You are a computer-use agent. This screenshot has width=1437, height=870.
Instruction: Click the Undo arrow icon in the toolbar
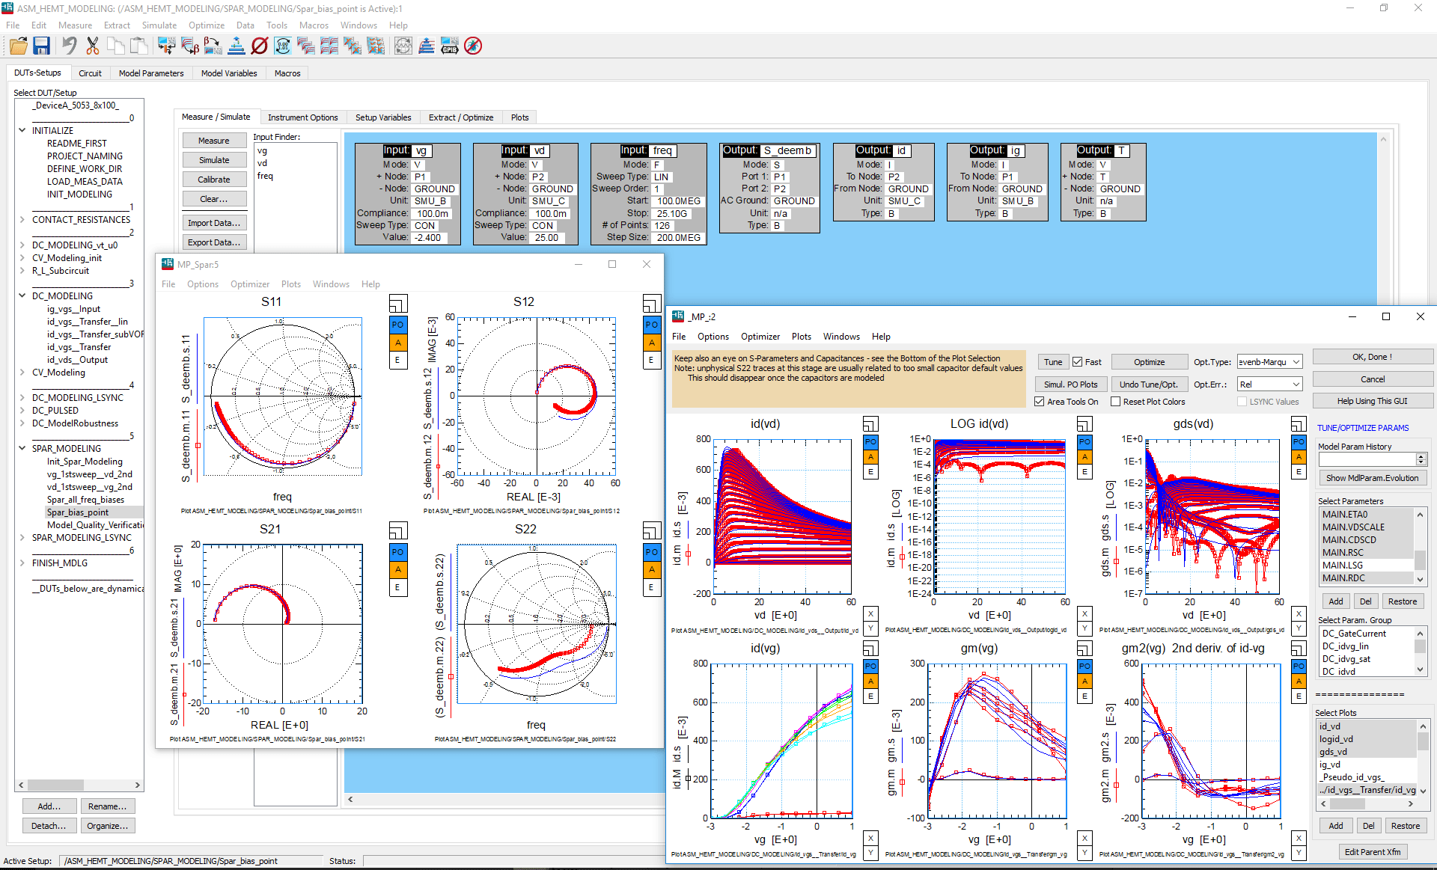(68, 46)
